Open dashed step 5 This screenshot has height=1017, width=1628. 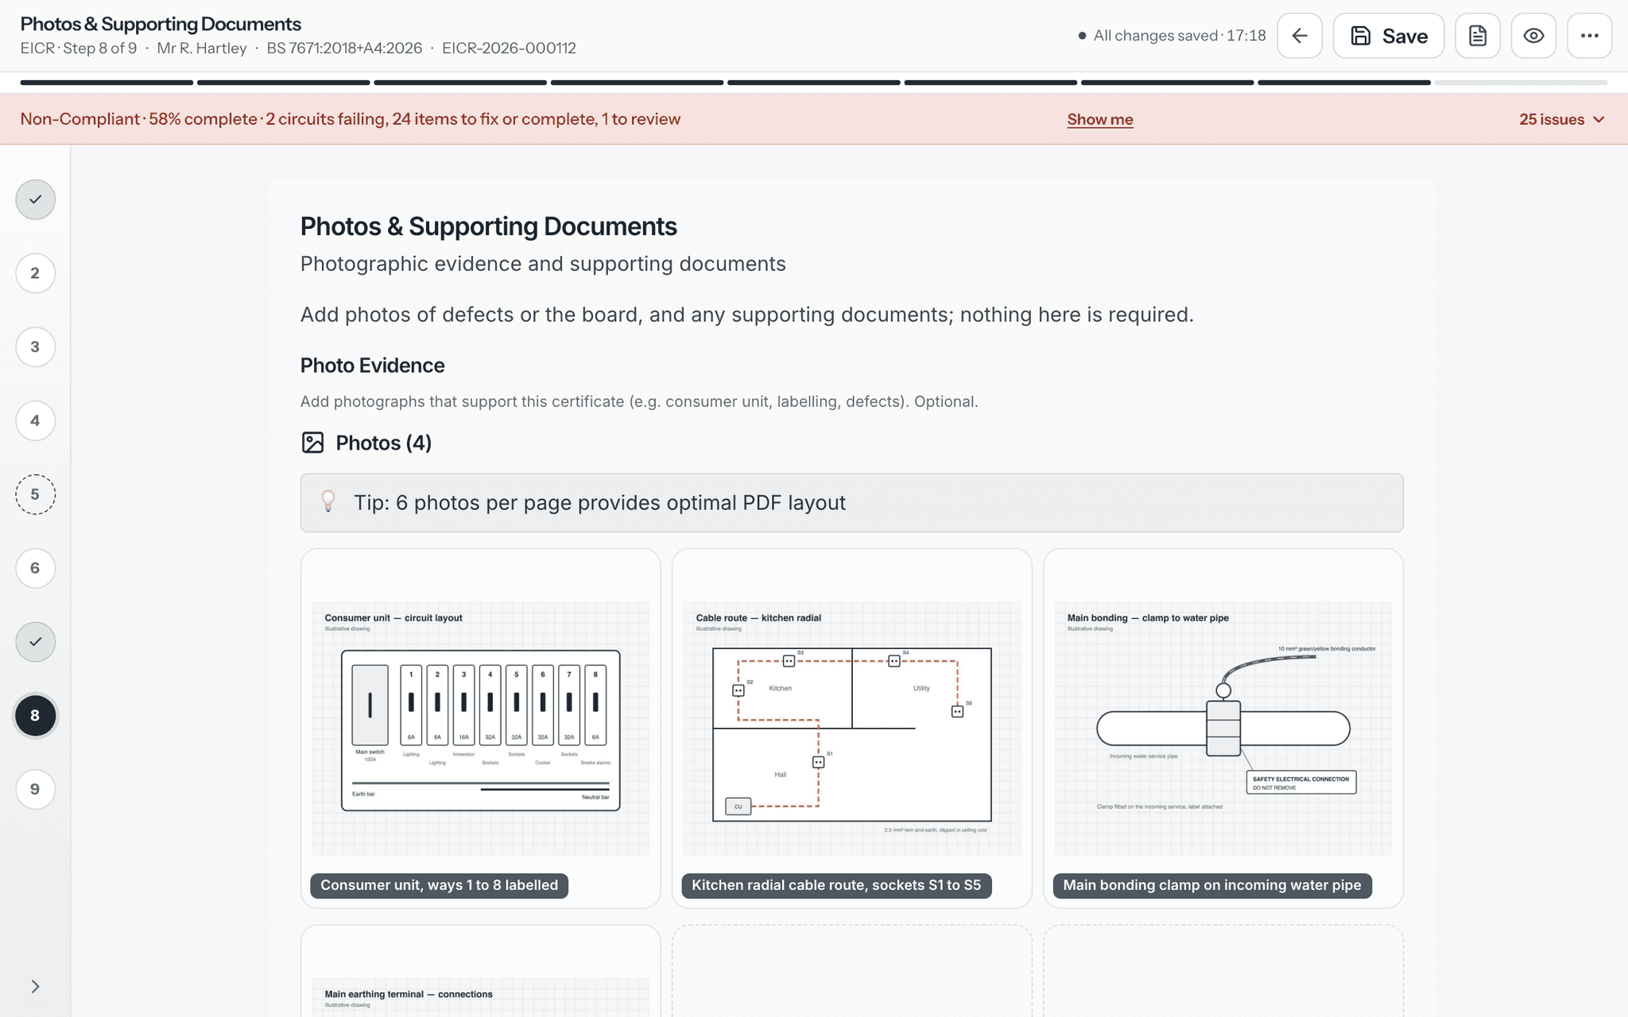click(x=35, y=494)
